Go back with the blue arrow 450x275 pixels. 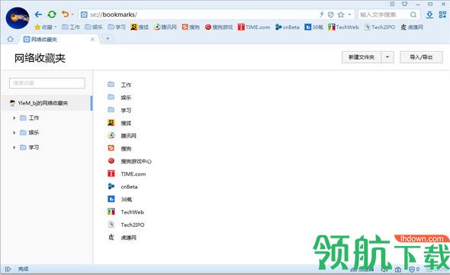[38, 15]
